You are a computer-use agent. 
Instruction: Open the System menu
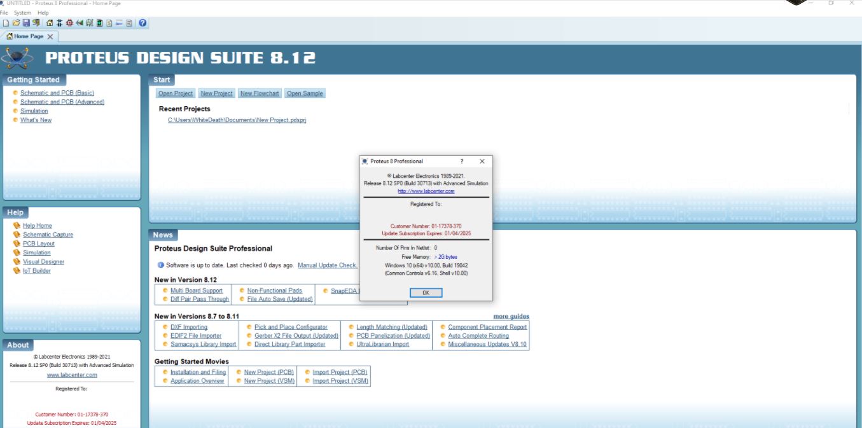pyautogui.click(x=22, y=13)
